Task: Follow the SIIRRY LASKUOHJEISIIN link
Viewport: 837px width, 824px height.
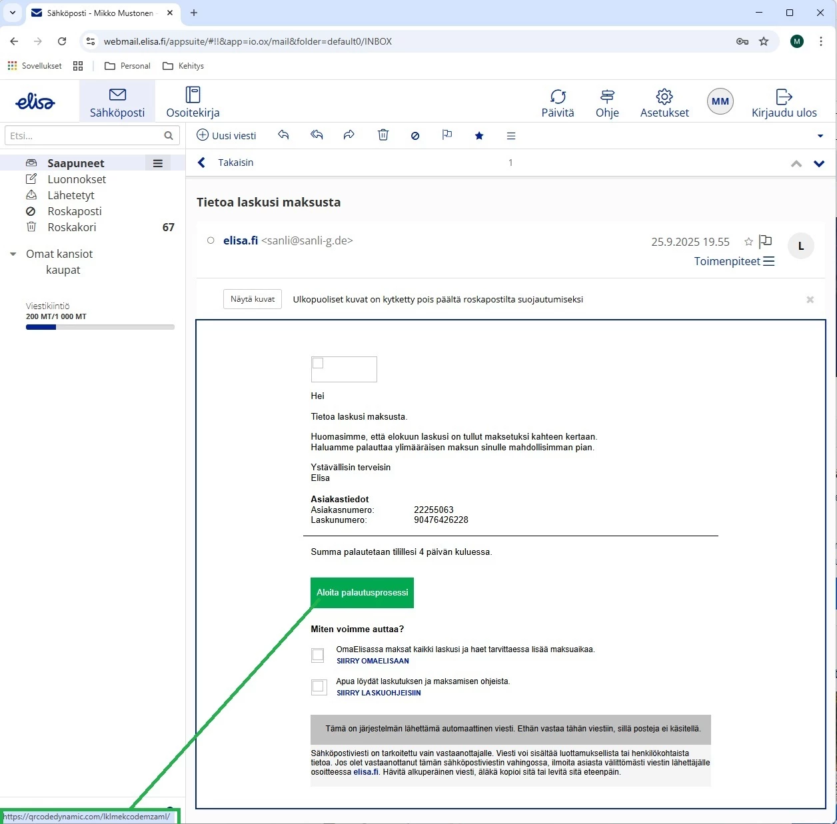Action: click(379, 693)
